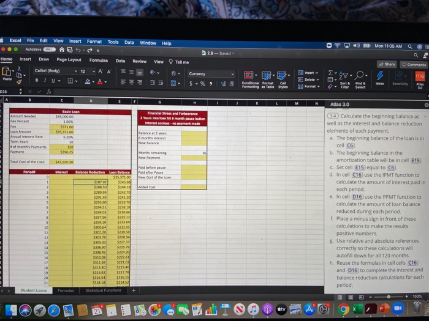Click the Share button
This screenshot has width=429, height=321.
click(x=387, y=64)
